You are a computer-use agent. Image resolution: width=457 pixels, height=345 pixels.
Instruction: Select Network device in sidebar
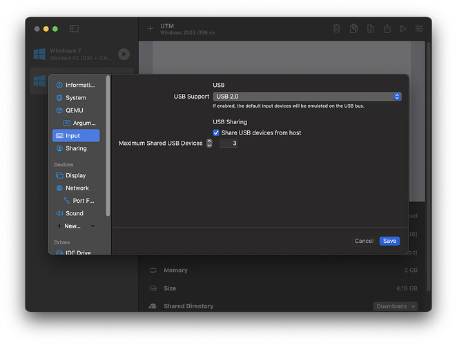(76, 188)
